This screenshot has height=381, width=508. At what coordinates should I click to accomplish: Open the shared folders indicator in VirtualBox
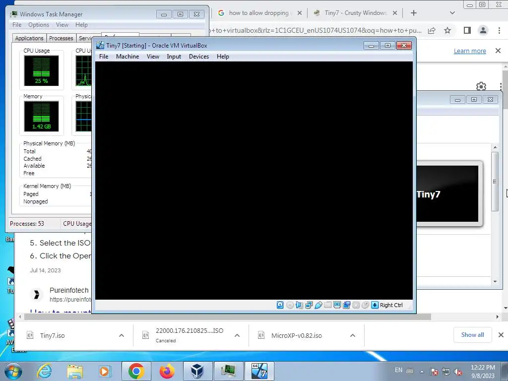point(327,305)
